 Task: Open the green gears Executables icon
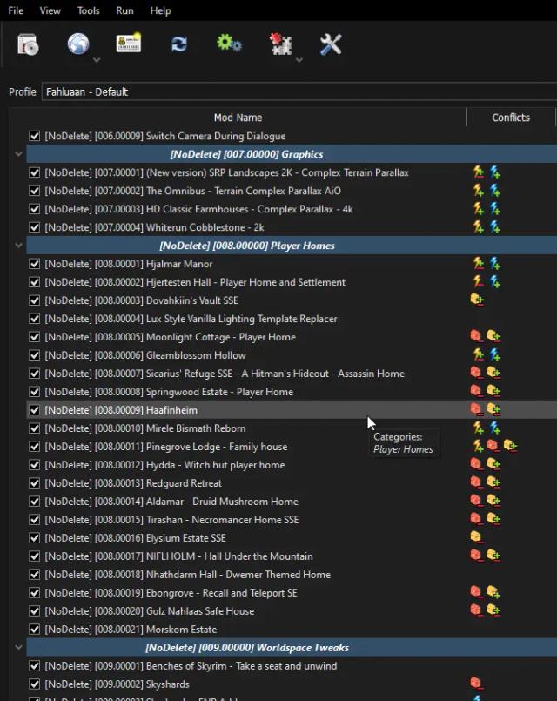(229, 44)
